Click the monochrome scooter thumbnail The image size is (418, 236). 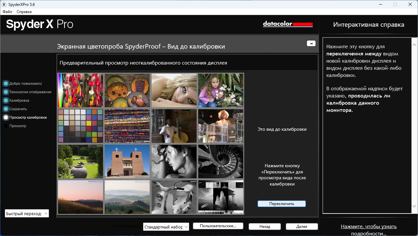174,197
